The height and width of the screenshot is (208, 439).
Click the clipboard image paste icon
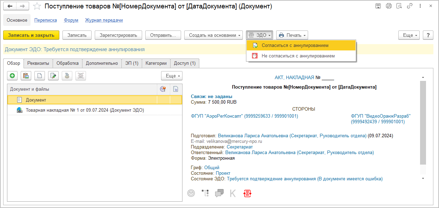26,76
